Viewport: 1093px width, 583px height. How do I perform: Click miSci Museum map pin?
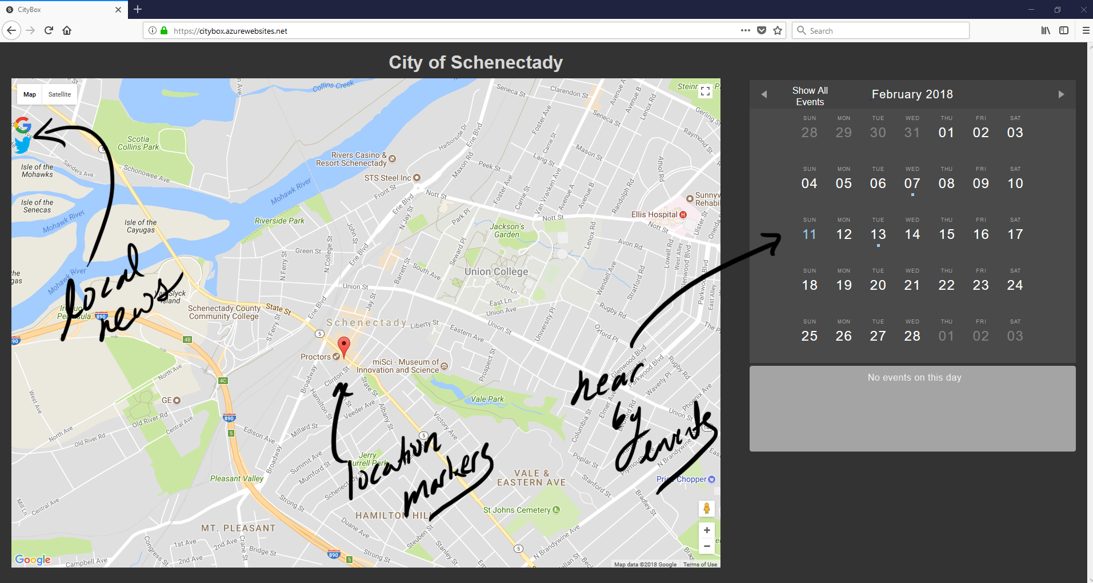coord(445,366)
